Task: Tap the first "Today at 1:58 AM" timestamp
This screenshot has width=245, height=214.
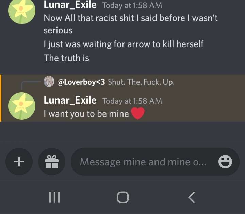Action: [132, 6]
